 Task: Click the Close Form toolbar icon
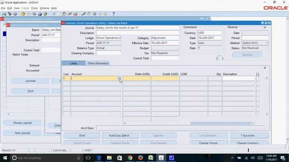point(45,14)
